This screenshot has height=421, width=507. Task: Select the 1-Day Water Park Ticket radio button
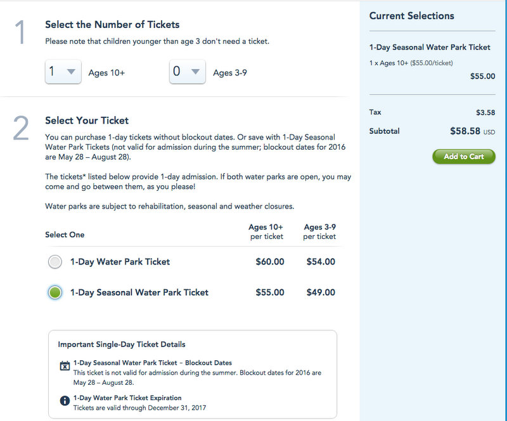click(55, 262)
